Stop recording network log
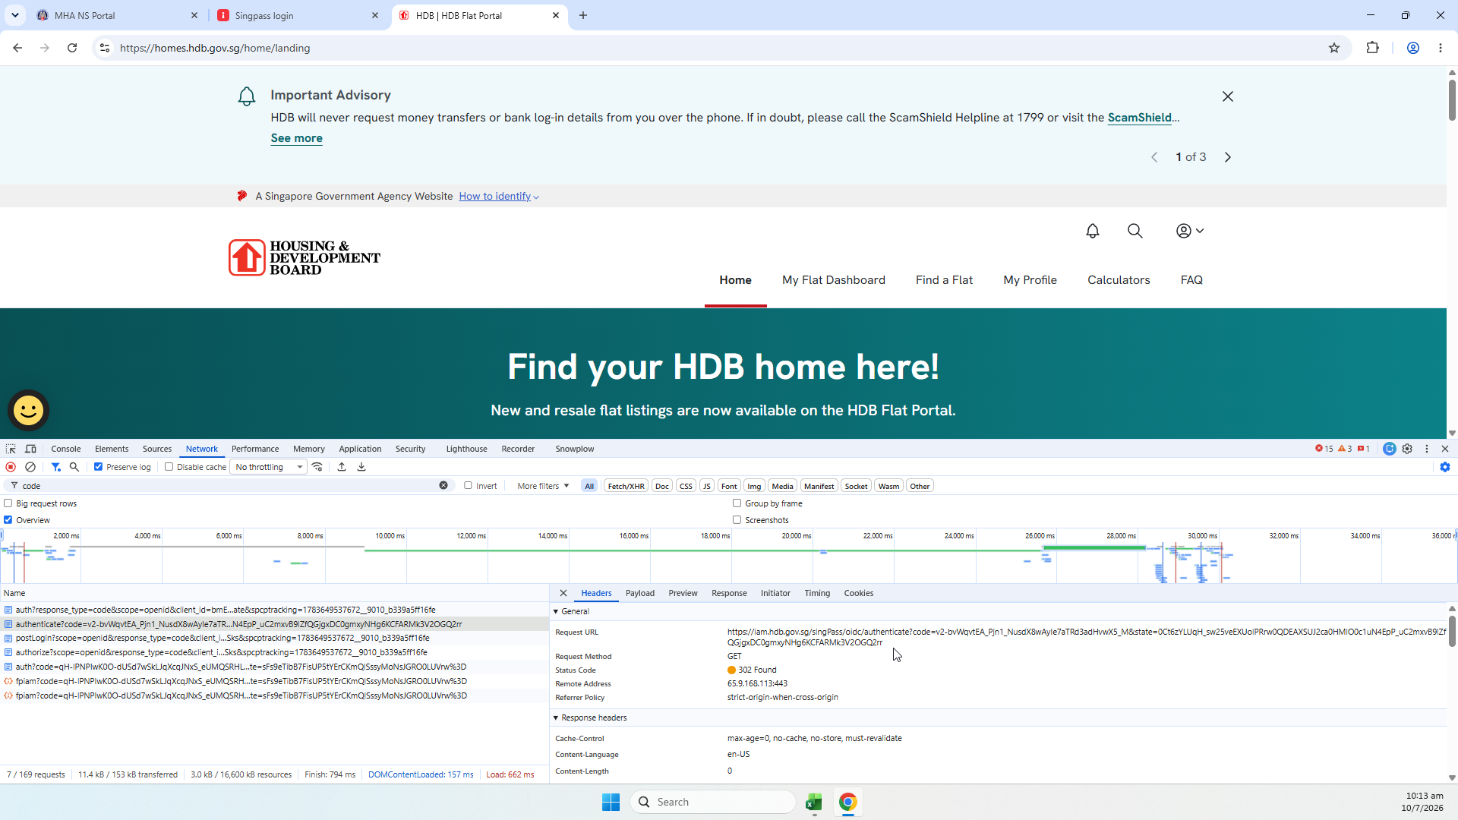 [11, 467]
